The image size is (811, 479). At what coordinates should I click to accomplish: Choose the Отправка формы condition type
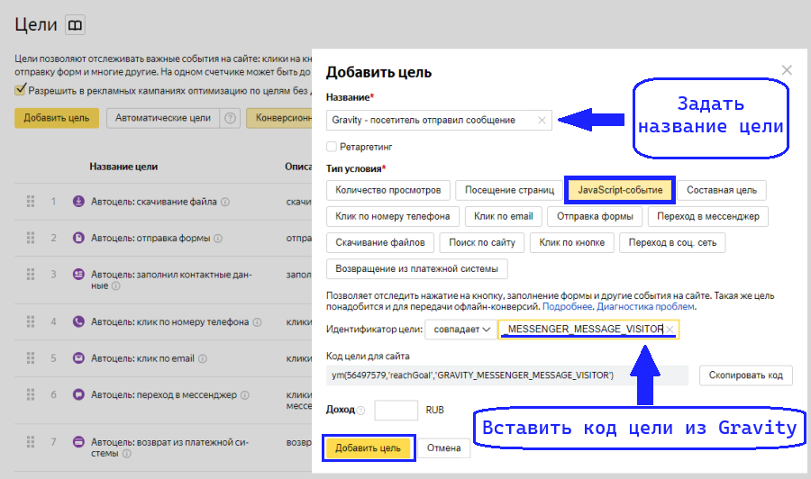pos(596,216)
